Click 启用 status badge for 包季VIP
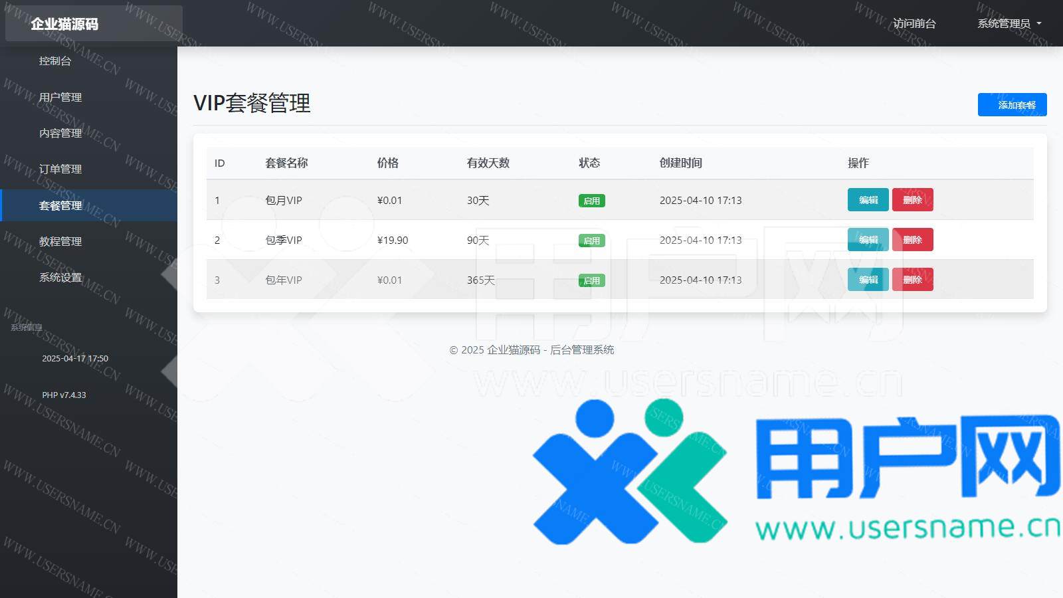Screen dimensions: 1063x598 pyautogui.click(x=591, y=241)
